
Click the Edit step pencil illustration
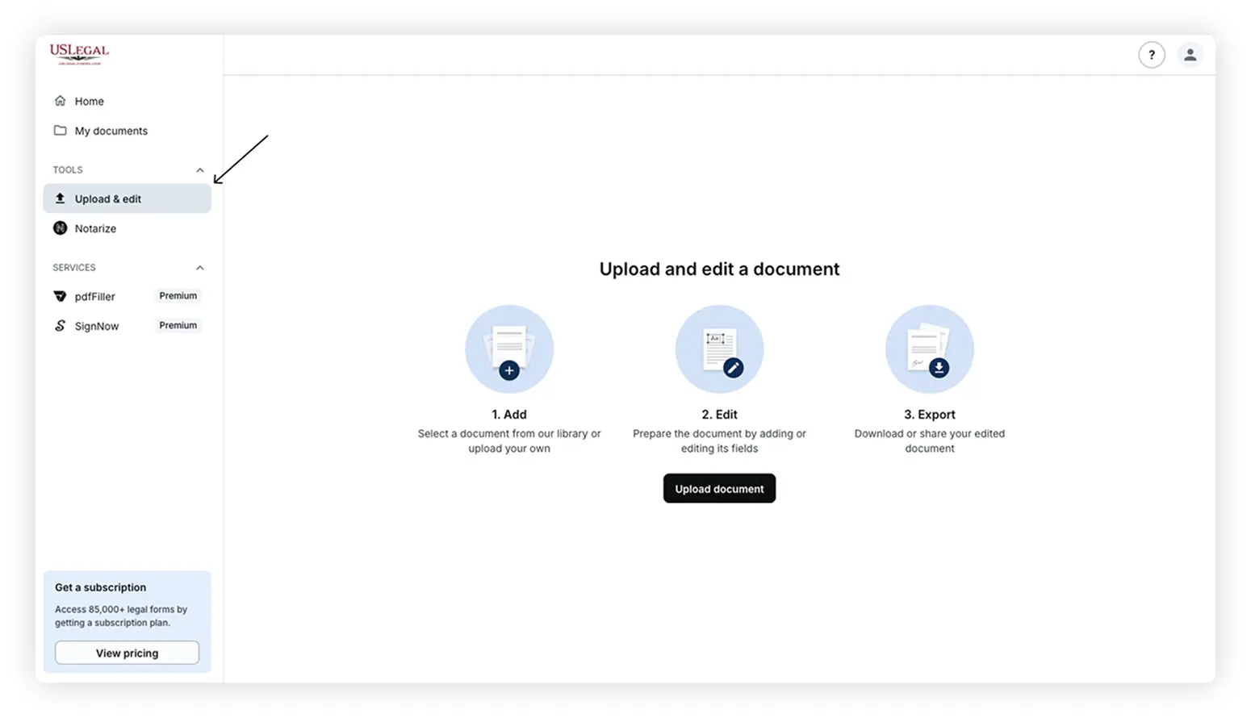pos(719,349)
